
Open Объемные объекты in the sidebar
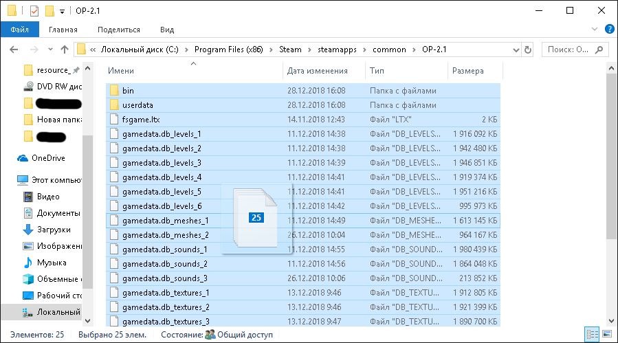(52, 279)
